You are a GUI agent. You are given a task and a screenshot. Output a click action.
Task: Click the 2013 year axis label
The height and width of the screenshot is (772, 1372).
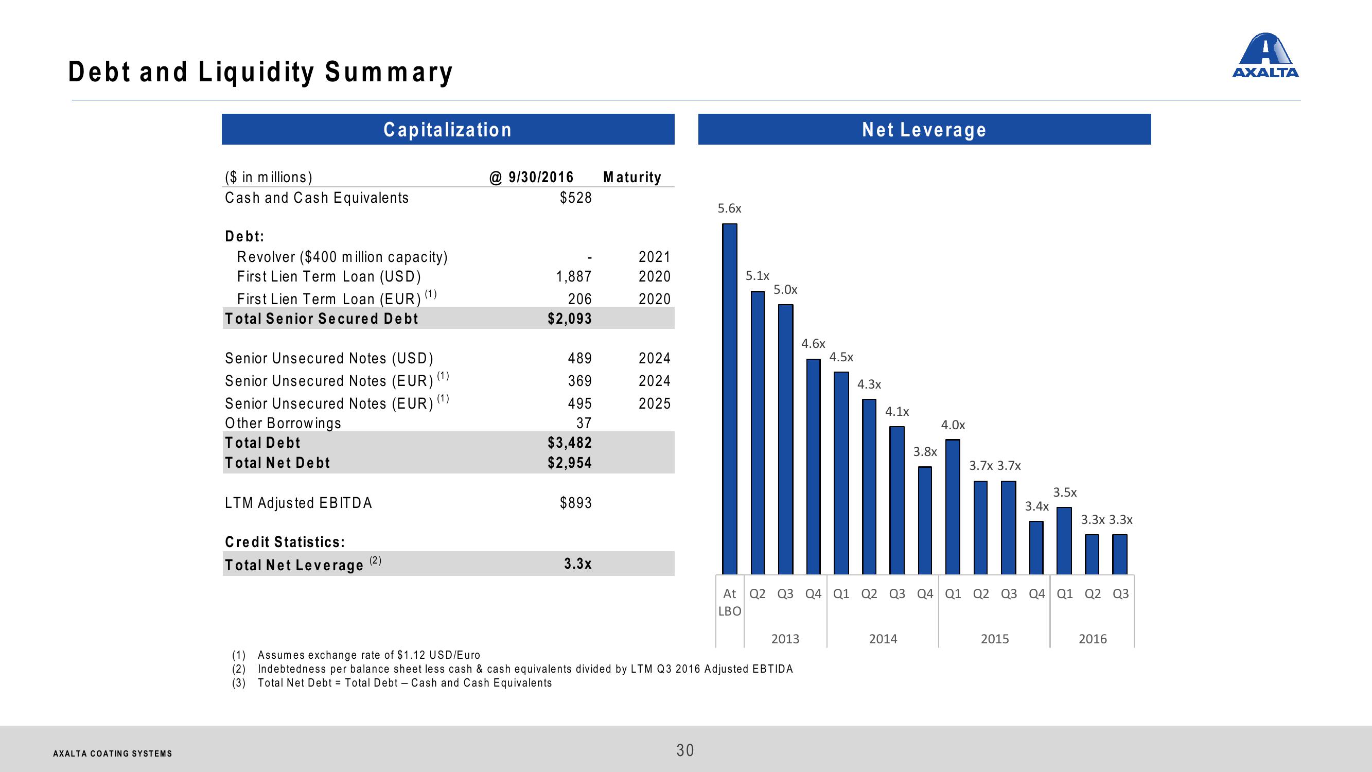tap(786, 639)
